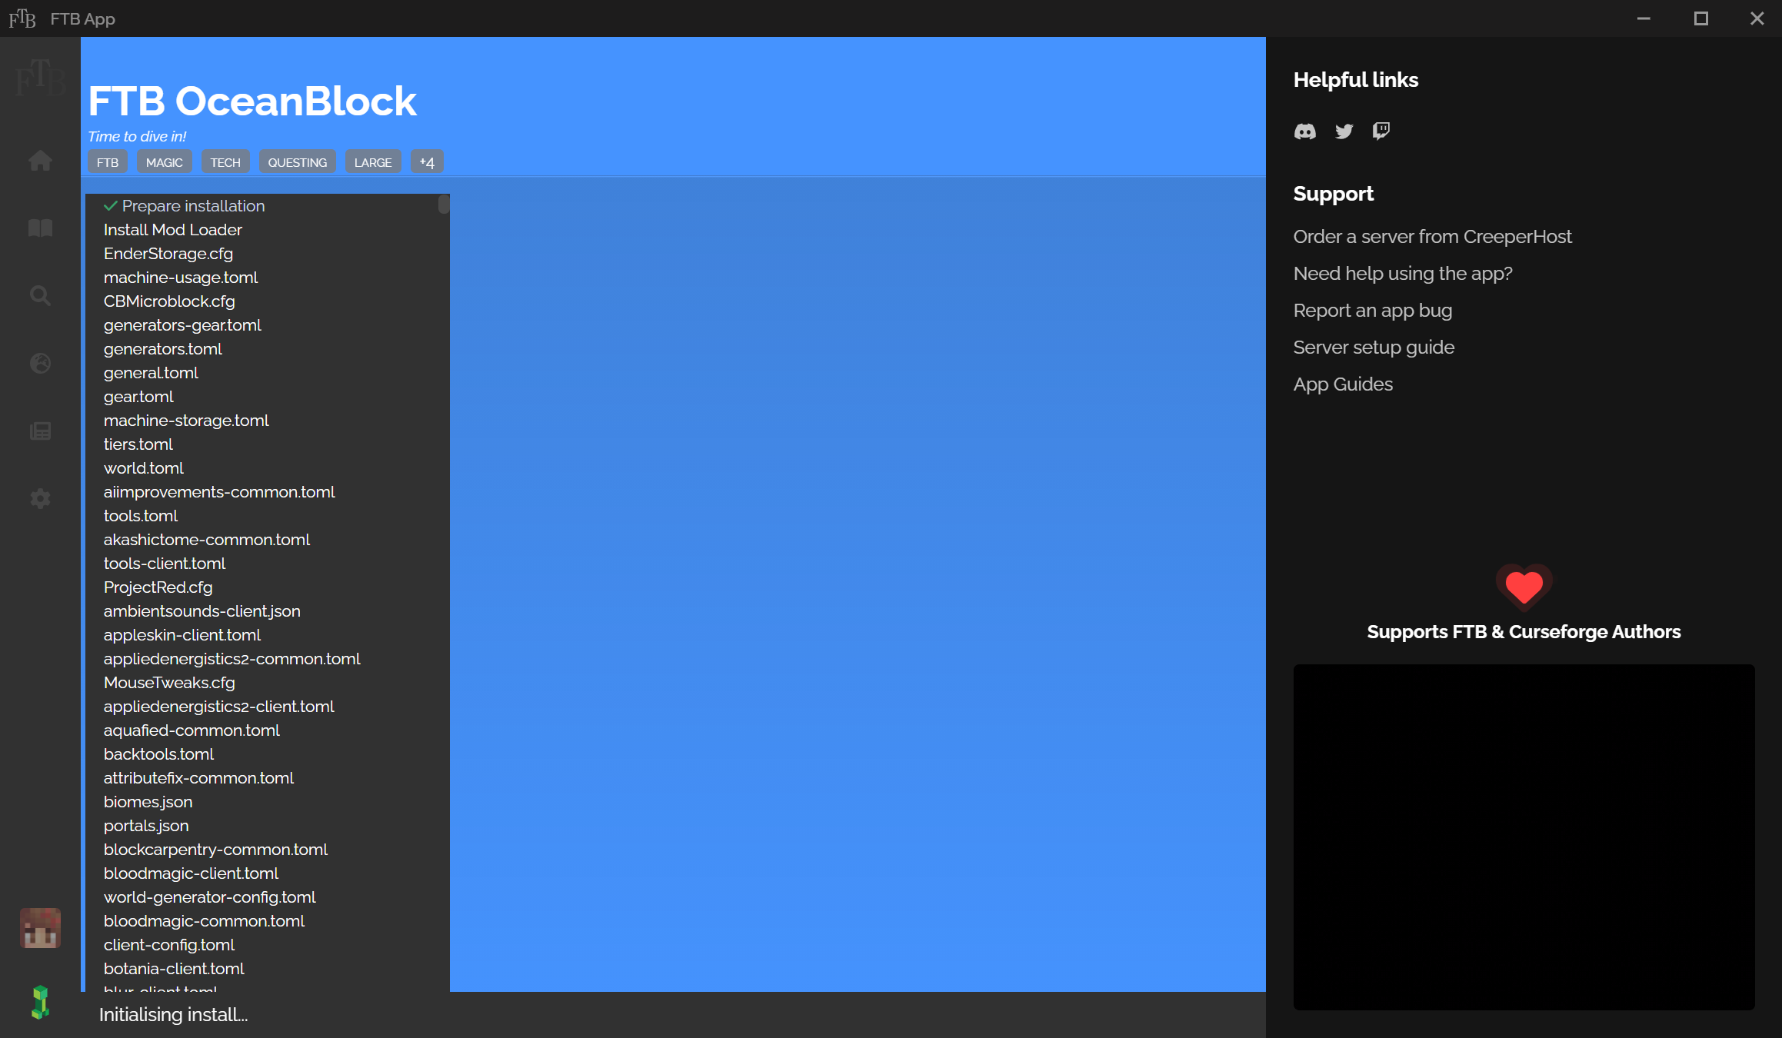
Task: Select the TECH tag filter
Action: tap(225, 161)
